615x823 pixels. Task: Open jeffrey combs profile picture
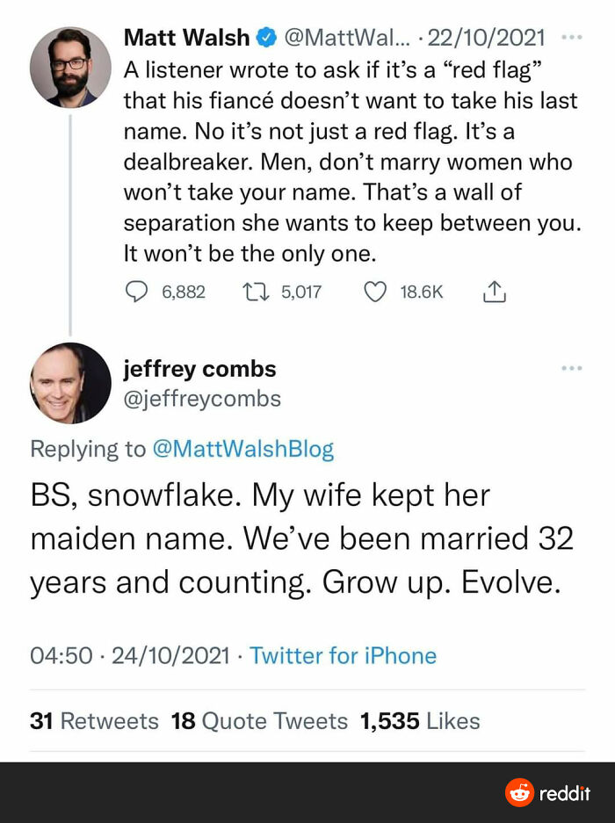70,383
